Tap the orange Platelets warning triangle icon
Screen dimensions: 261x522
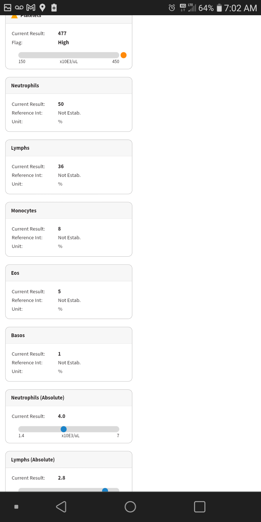pyautogui.click(x=14, y=17)
